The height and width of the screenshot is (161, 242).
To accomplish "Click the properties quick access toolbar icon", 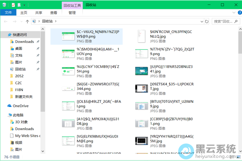I will (x=14, y=5).
